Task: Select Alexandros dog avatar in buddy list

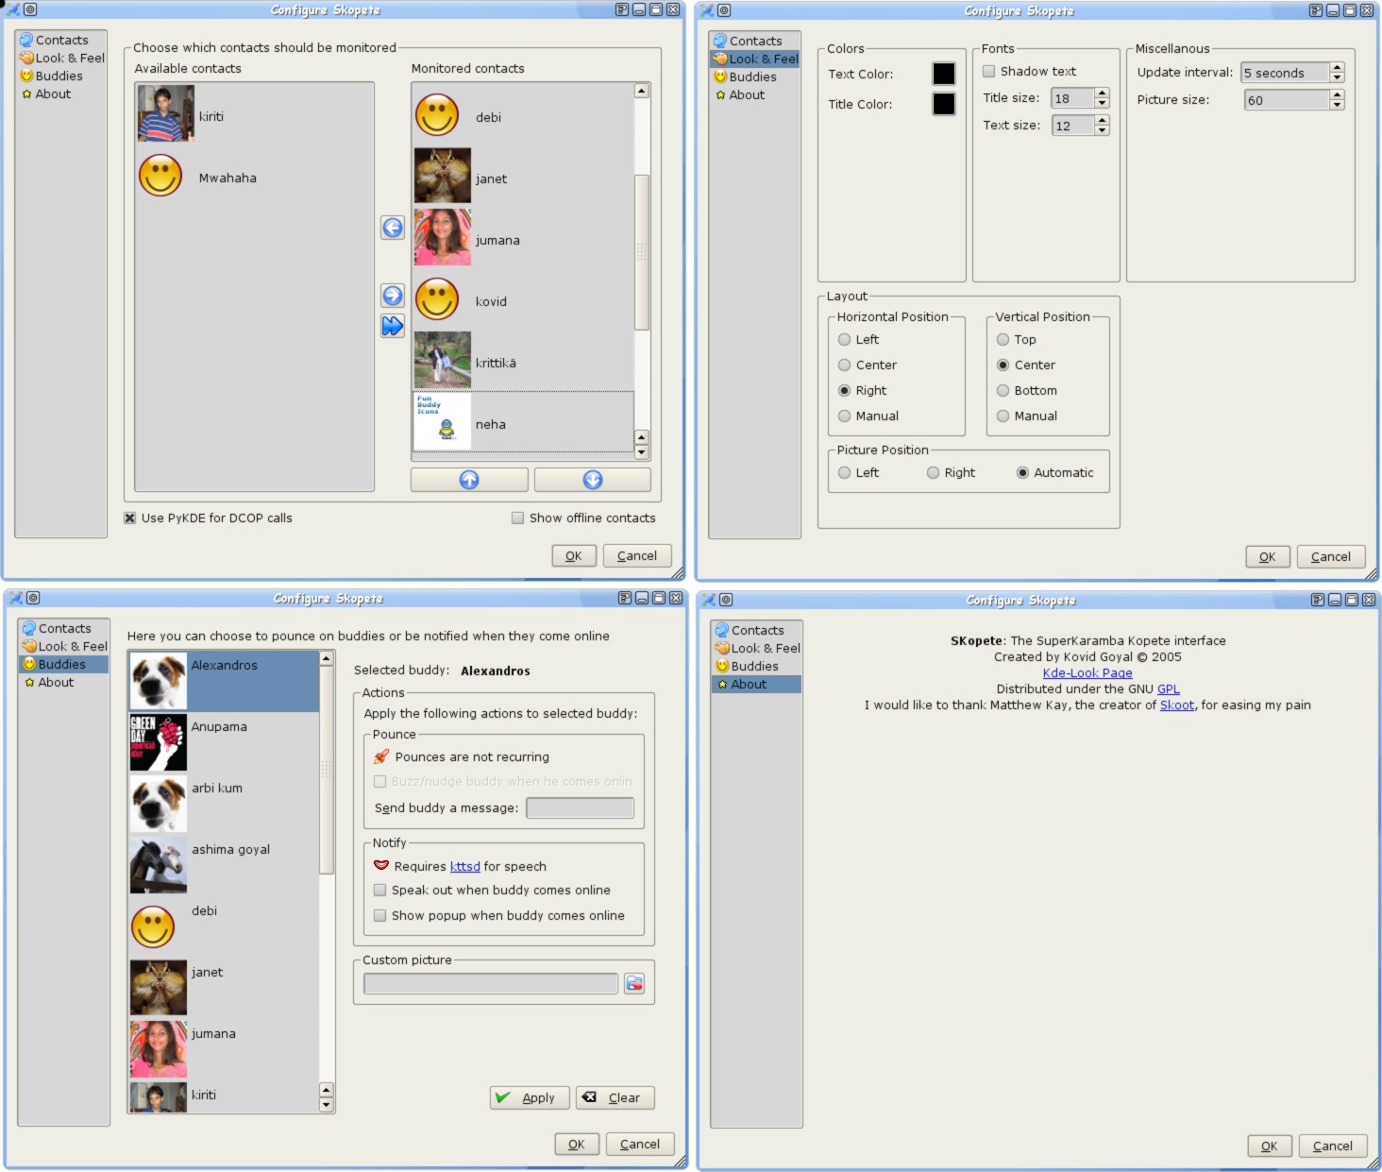Action: 159,681
